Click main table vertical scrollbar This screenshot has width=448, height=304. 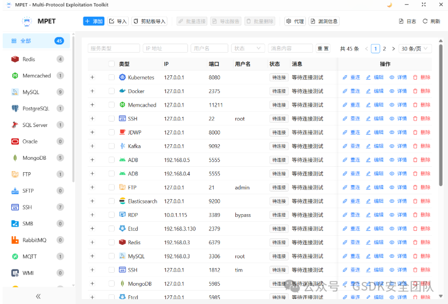(440, 114)
